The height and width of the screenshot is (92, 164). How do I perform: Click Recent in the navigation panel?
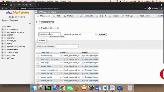pyautogui.click(x=5, y=20)
